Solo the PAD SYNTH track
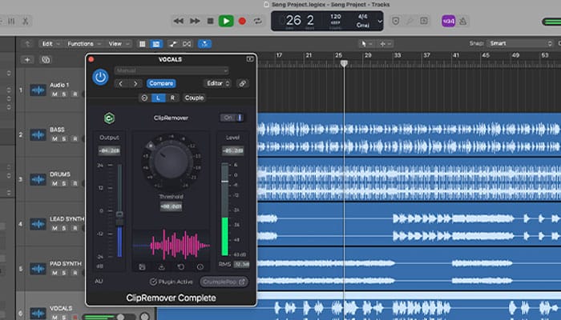 click(x=64, y=273)
